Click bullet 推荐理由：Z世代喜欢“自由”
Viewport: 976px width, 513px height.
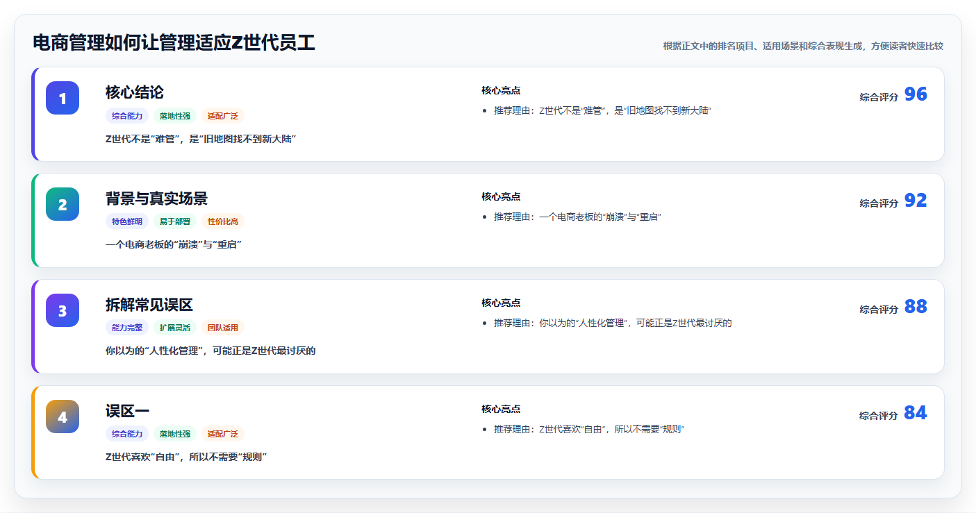tap(590, 430)
